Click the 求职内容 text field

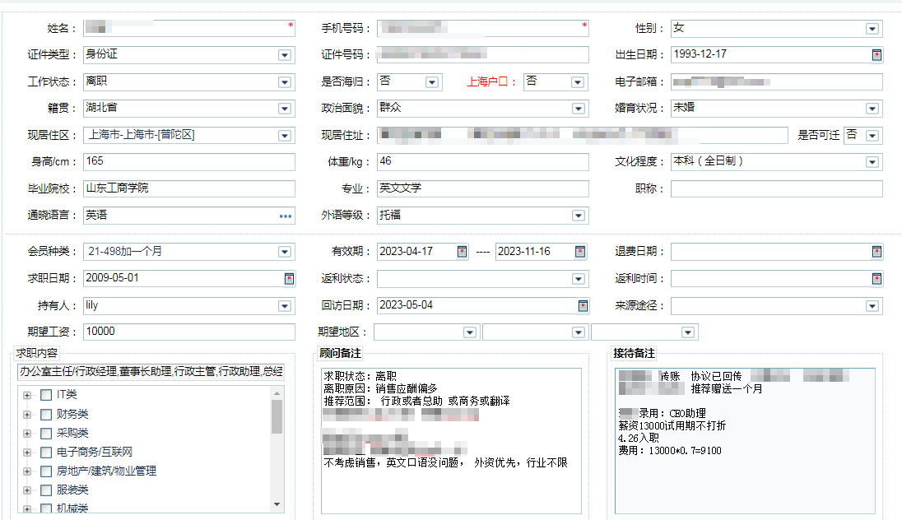(151, 372)
